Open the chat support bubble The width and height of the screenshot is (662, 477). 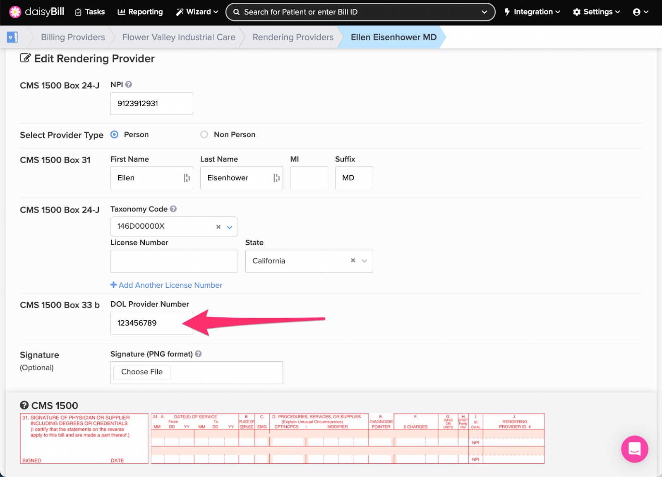[634, 449]
